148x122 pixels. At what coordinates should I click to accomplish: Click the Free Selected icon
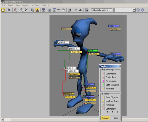63,10
